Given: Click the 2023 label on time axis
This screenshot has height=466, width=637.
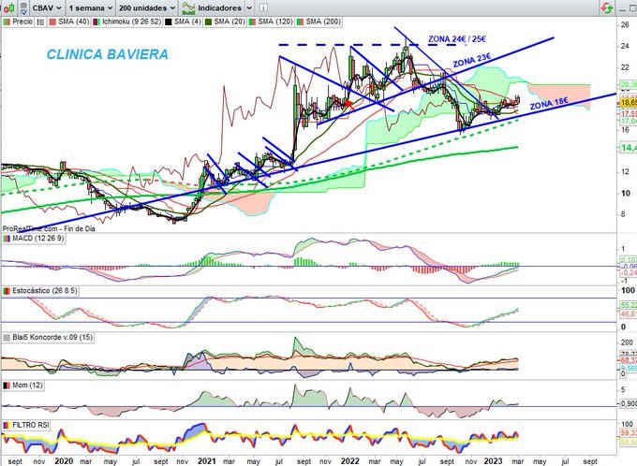Looking at the screenshot, I should [x=493, y=461].
